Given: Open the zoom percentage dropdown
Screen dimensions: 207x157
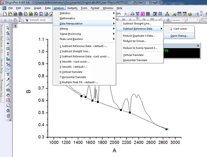Looking at the screenshot, I should click(125, 14).
